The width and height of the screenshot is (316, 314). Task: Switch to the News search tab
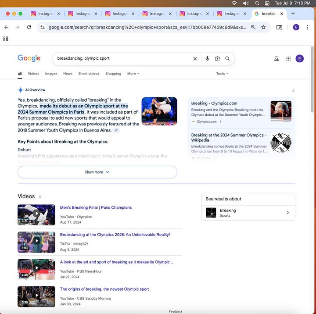tap(68, 74)
